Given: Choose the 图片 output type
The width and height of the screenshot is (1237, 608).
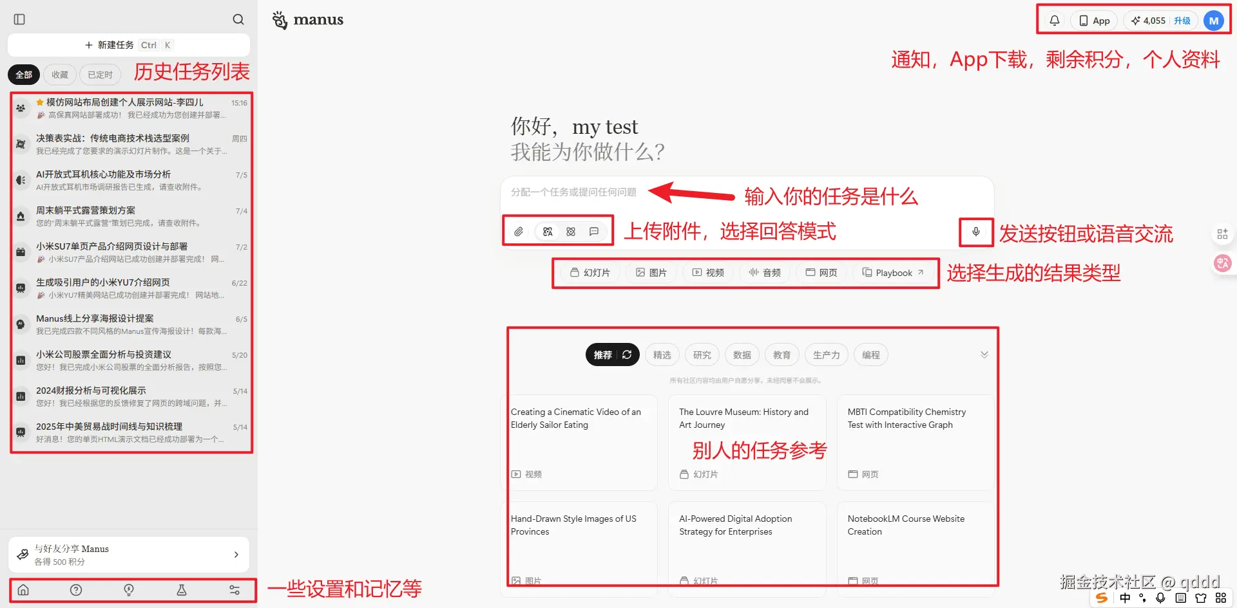Looking at the screenshot, I should point(651,273).
